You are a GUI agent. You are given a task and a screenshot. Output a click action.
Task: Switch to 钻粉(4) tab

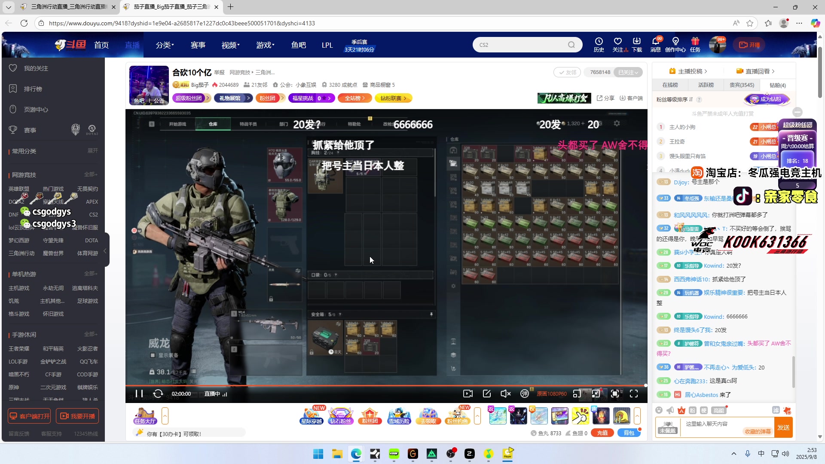click(x=778, y=85)
